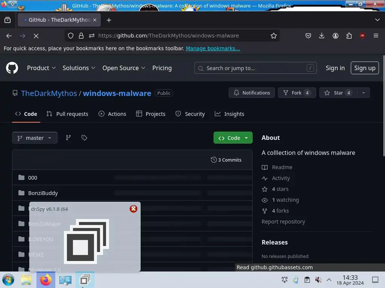Open the Firefox account icon
The image size is (385, 288).
pyautogui.click(x=335, y=36)
